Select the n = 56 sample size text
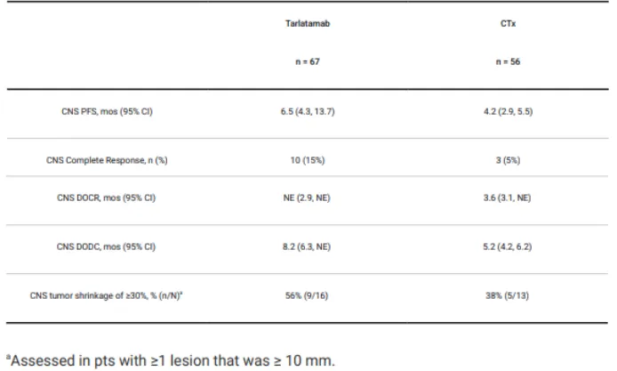 508,61
